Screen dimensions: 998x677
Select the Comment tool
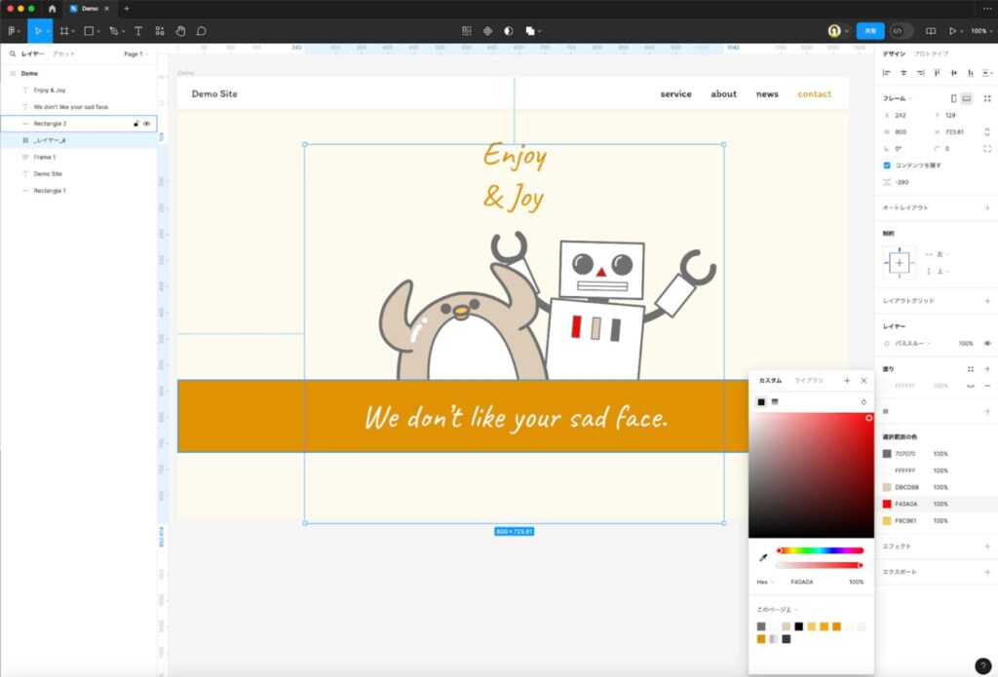(x=201, y=30)
